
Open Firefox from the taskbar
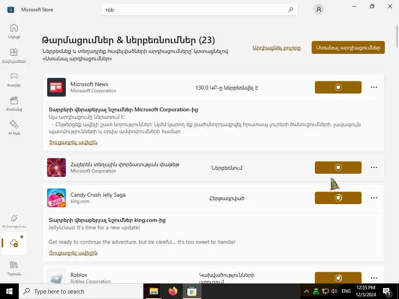pos(173,291)
